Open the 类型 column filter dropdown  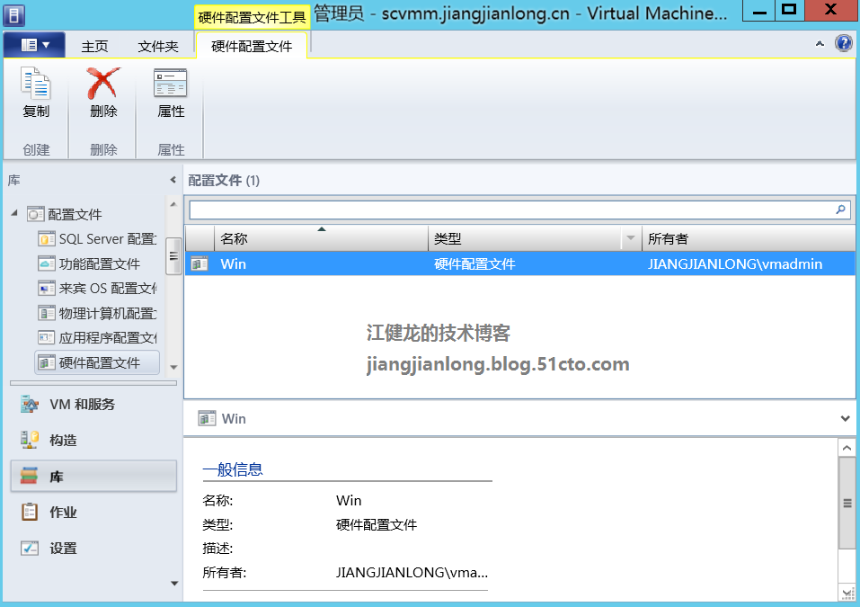[x=631, y=238]
